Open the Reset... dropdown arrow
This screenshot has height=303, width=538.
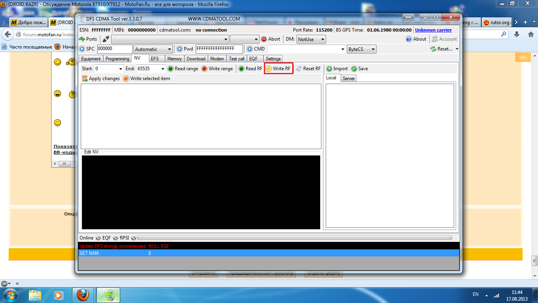pos(457,49)
